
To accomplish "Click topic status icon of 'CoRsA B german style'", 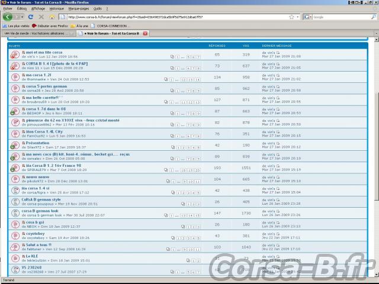I will click(x=15, y=202).
